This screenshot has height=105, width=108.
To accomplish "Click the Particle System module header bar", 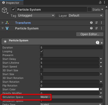I will pyautogui.click(x=52, y=41).
